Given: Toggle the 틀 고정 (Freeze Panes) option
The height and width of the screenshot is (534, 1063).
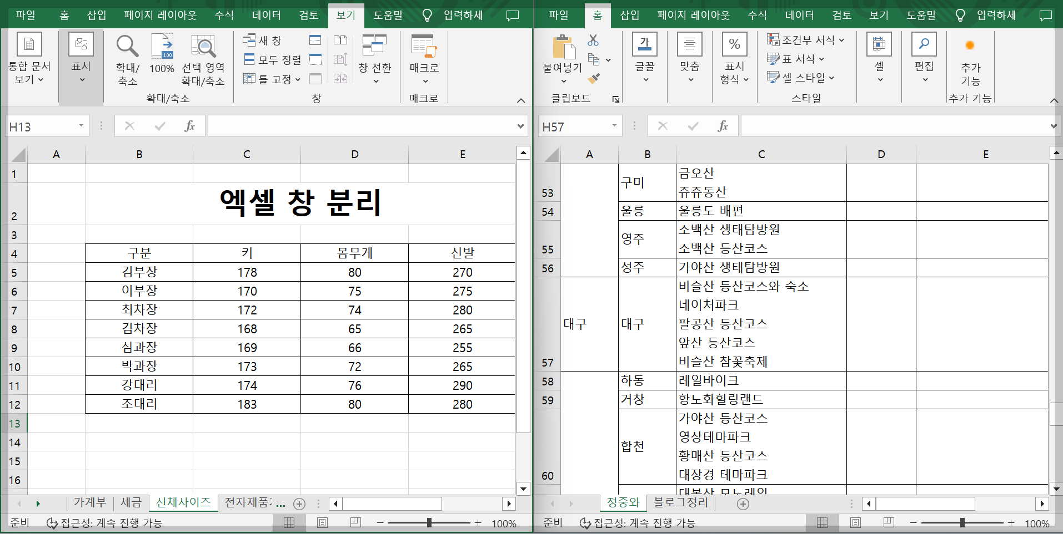Looking at the screenshot, I should point(270,79).
